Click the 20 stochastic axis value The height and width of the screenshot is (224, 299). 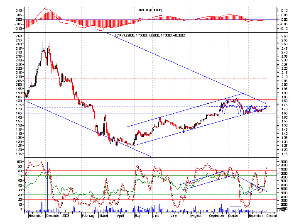point(20,200)
